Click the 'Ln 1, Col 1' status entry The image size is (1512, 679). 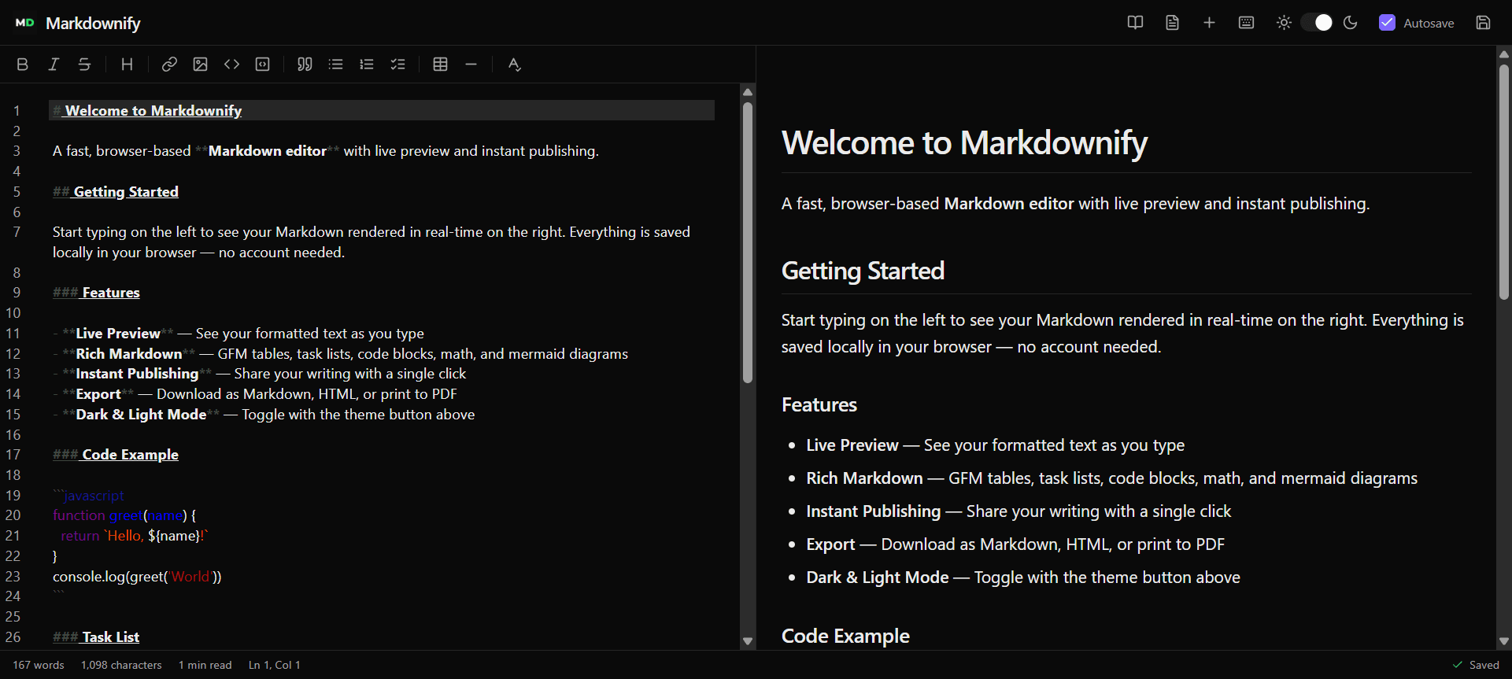pyautogui.click(x=275, y=665)
